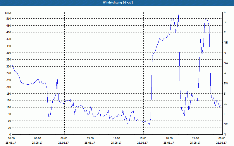Click the y-axis value 480

8,26
